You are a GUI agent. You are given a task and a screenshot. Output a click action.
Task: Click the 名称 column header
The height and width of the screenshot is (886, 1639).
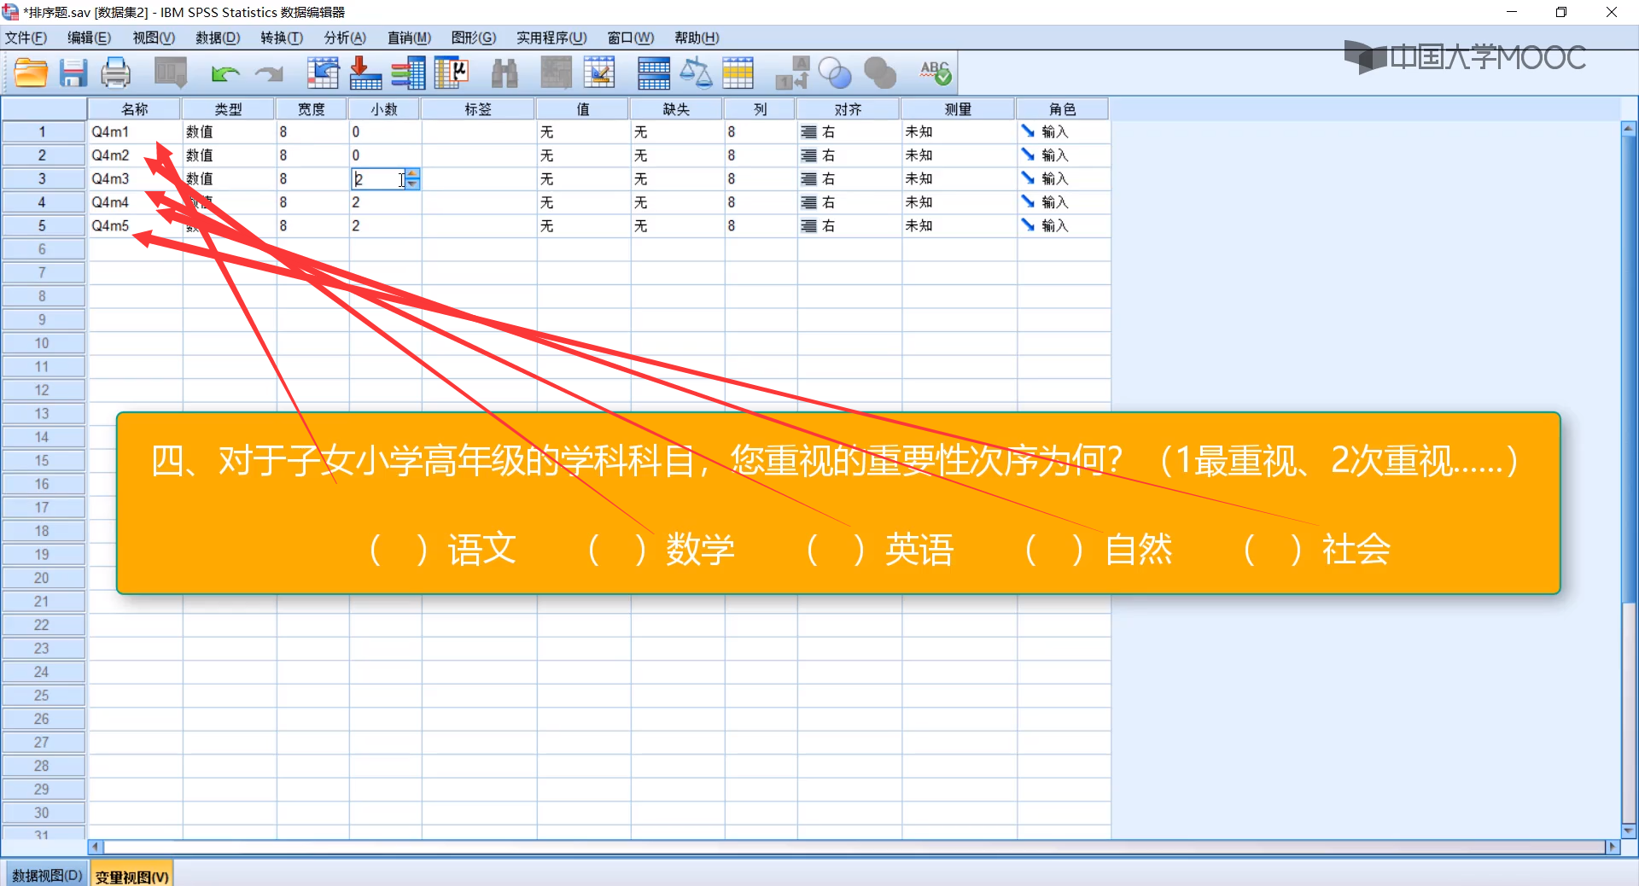(134, 109)
